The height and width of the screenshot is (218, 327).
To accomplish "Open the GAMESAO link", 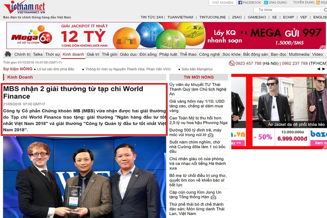I will click(x=257, y=17).
